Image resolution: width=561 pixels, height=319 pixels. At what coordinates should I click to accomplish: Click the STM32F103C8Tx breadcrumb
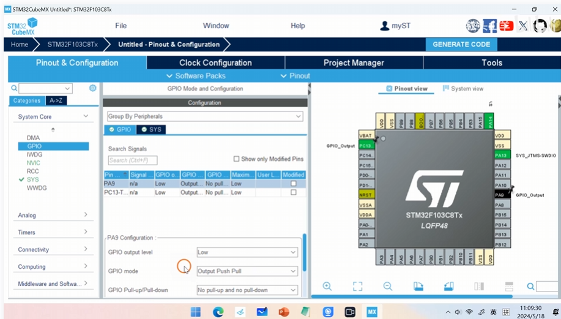pos(73,45)
